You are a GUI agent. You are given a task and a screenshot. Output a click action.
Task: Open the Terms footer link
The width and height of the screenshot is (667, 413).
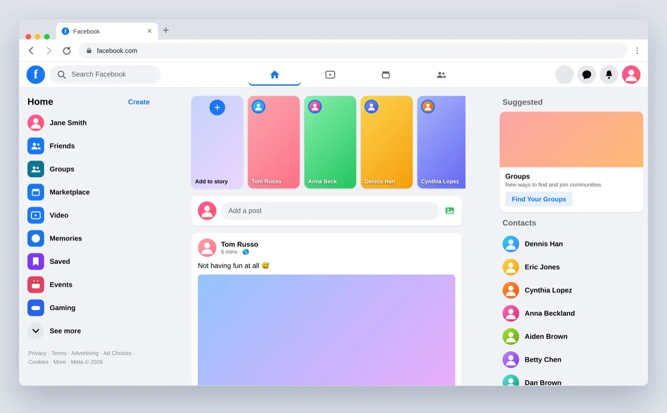click(x=59, y=353)
